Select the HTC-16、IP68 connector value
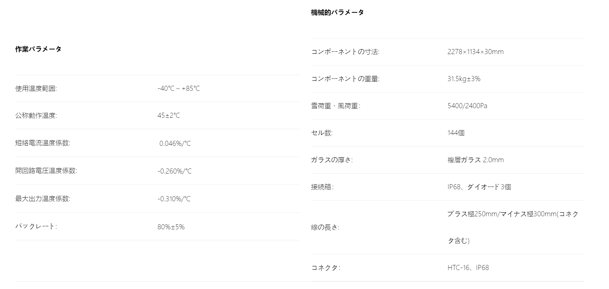 (x=468, y=268)
